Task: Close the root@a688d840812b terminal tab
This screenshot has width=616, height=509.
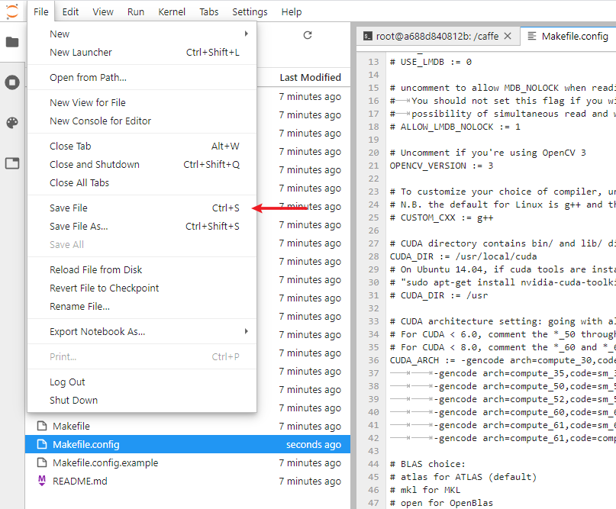Action: 508,36
